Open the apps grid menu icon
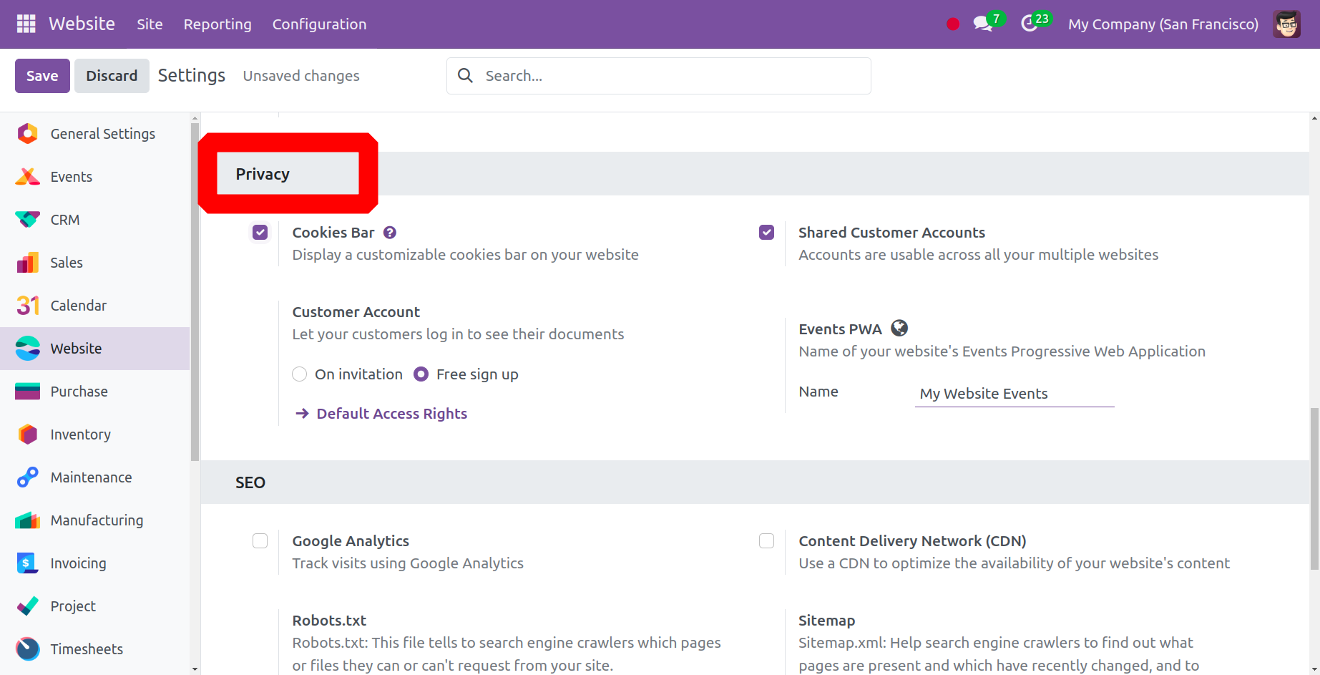 click(x=26, y=24)
